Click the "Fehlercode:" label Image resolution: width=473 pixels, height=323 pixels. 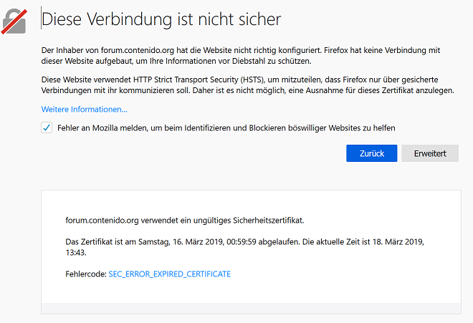point(85,274)
